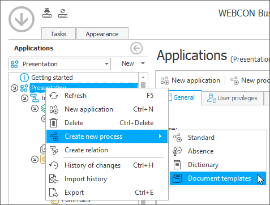Choose Delete in the context menu
The height and width of the screenshot is (205, 270).
(x=107, y=123)
